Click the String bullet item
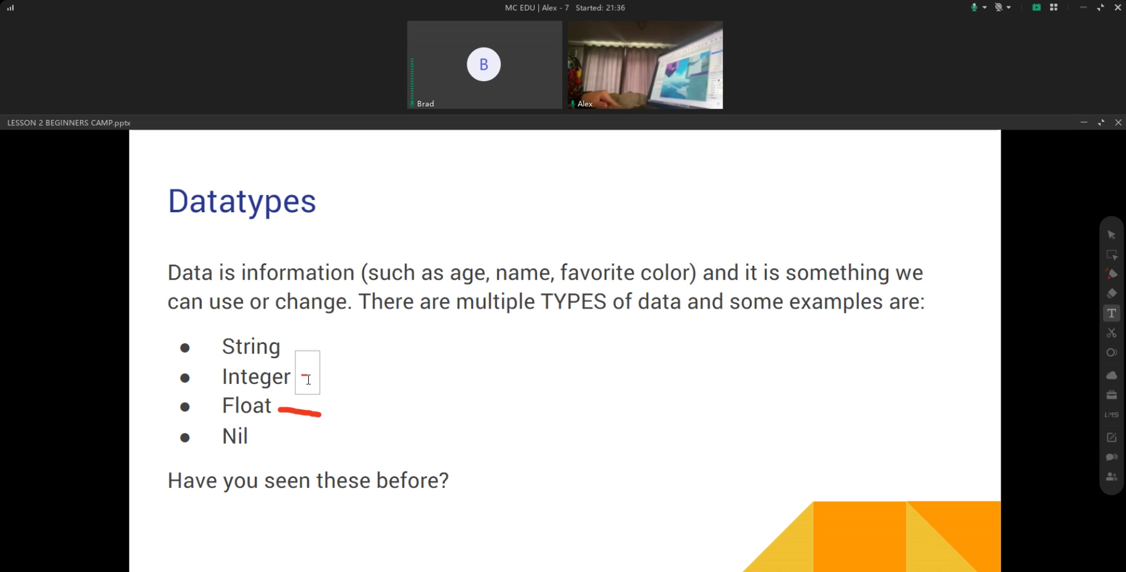1126x572 pixels. pyautogui.click(x=251, y=347)
